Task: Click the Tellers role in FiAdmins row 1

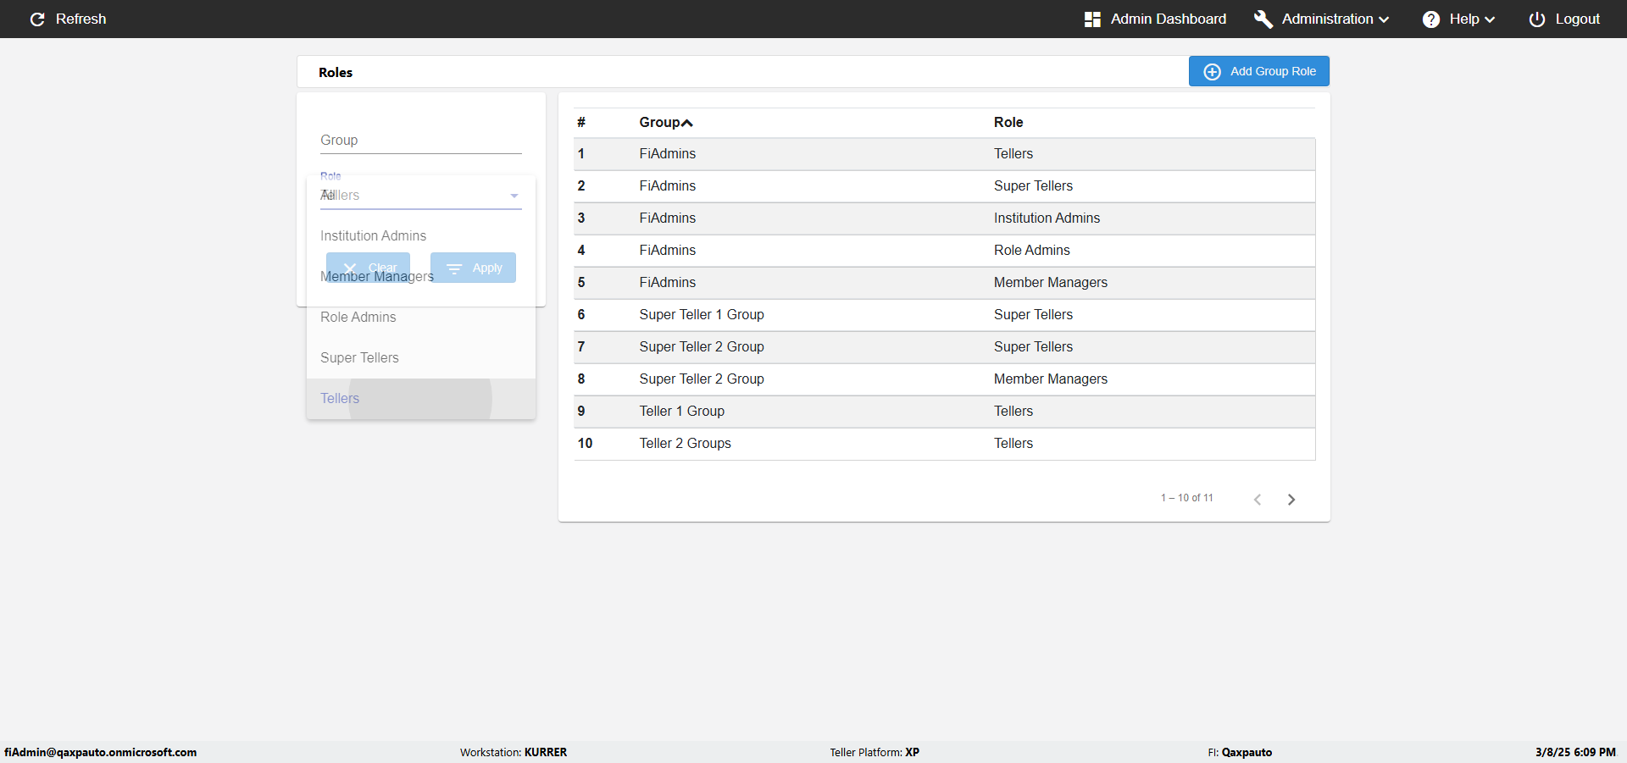Action: pos(1013,153)
